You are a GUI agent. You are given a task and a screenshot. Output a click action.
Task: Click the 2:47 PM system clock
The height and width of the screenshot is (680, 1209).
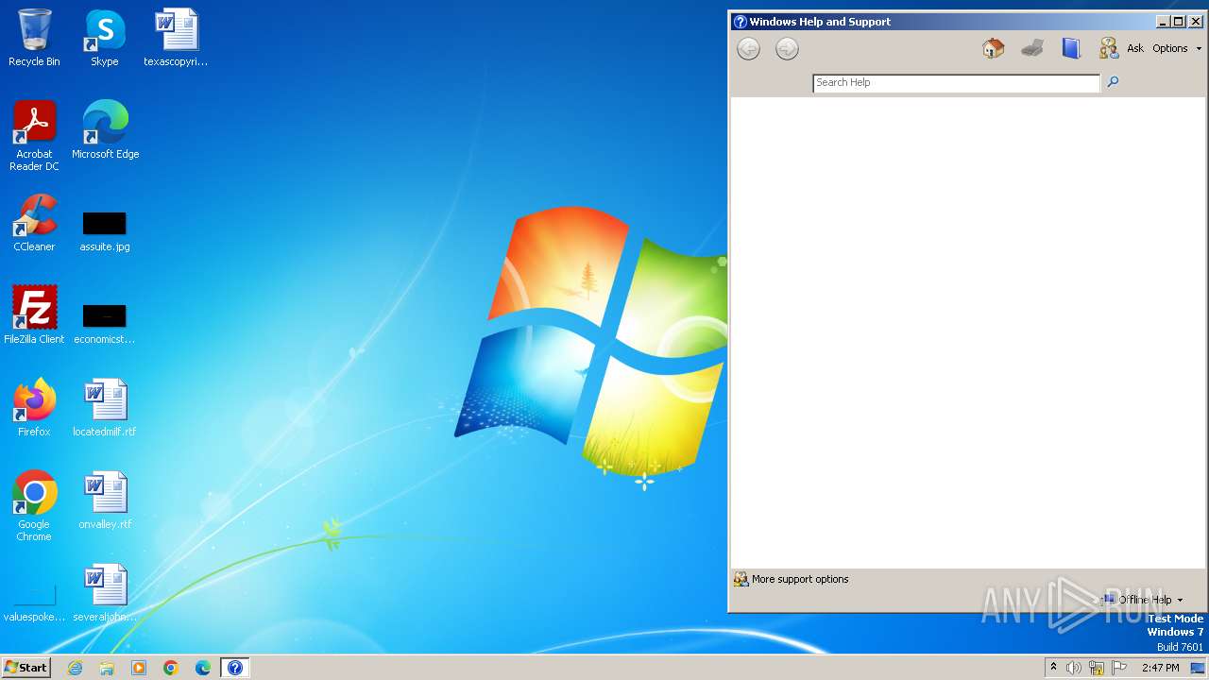(x=1160, y=668)
